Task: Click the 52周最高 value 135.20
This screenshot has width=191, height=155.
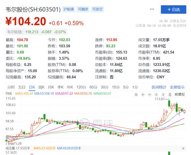Action: [x=30, y=77]
